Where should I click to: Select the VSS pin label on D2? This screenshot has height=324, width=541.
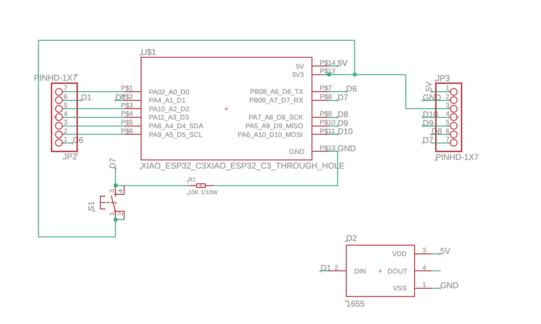coord(400,288)
